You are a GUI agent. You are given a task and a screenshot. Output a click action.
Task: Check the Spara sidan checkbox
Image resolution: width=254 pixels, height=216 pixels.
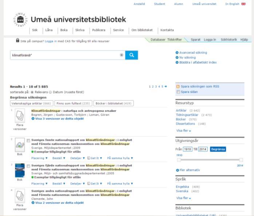[x=178, y=92]
